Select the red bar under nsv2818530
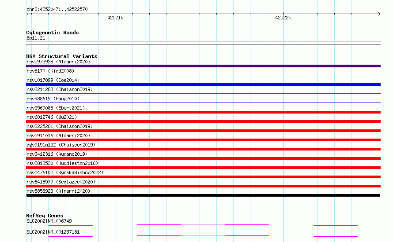The height and width of the screenshot is (242, 393). click(203, 168)
